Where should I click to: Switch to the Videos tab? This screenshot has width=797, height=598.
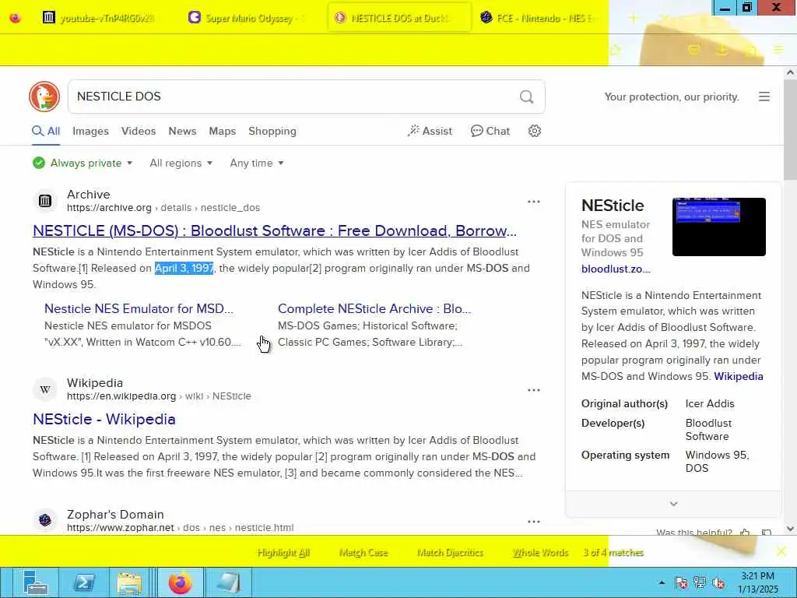[x=139, y=131]
